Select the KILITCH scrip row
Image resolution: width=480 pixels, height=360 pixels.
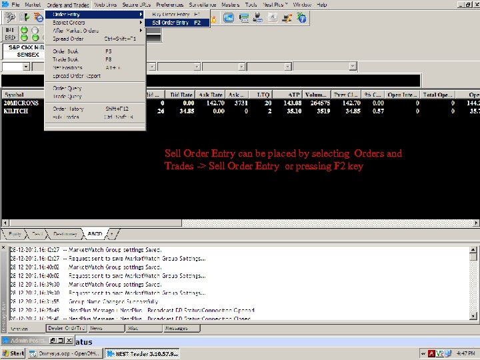240,111
